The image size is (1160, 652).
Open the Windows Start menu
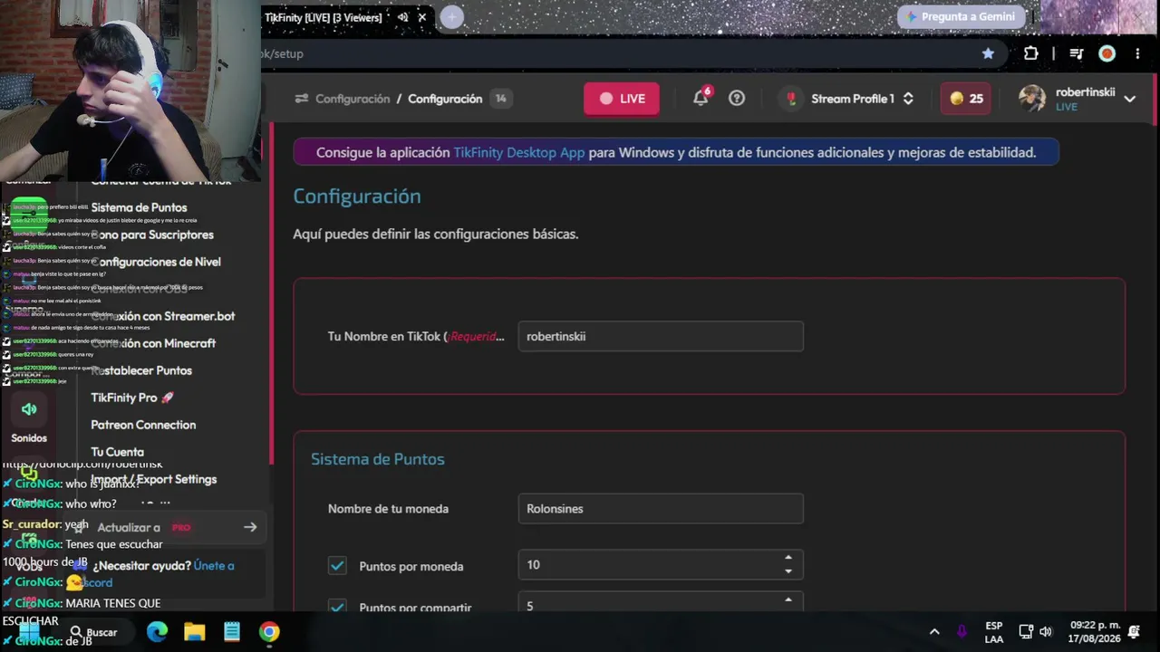pos(29,632)
